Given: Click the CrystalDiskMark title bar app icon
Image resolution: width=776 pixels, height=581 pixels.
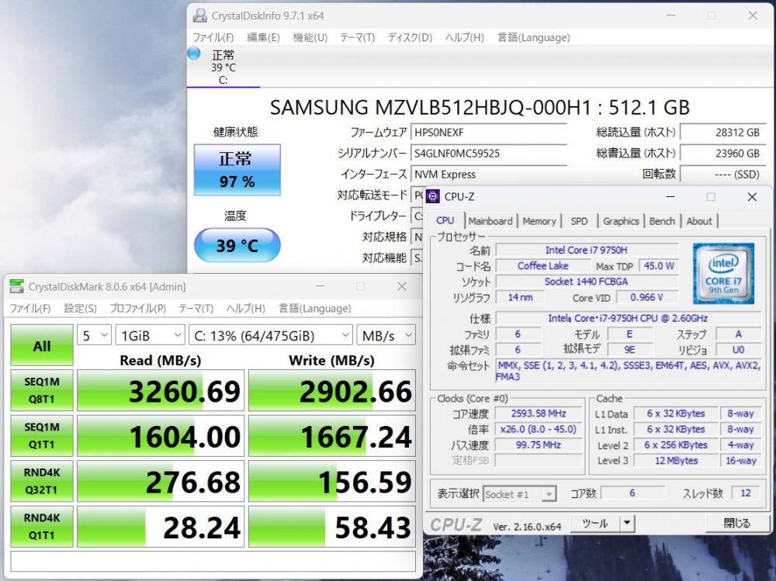Looking at the screenshot, I should point(16,287).
